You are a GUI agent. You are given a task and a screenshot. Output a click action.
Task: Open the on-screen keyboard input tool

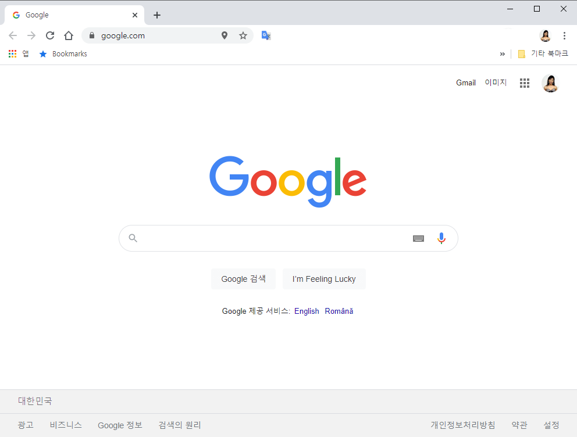pos(418,238)
